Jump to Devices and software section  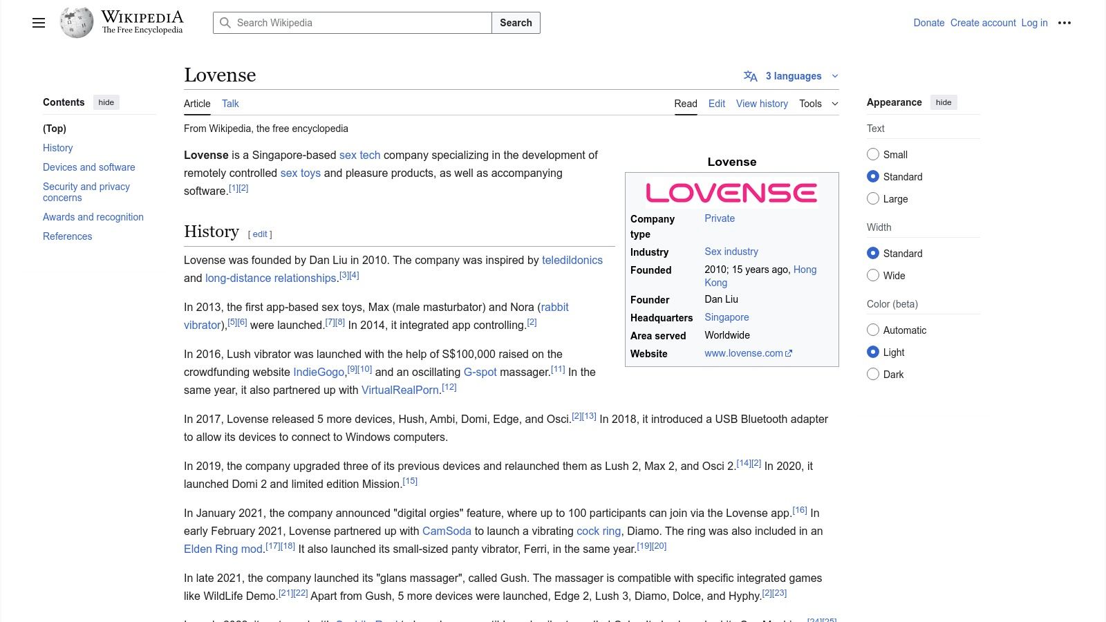pyautogui.click(x=89, y=167)
